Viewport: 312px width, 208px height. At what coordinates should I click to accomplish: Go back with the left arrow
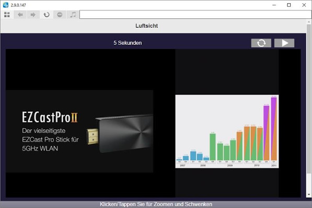click(20, 15)
